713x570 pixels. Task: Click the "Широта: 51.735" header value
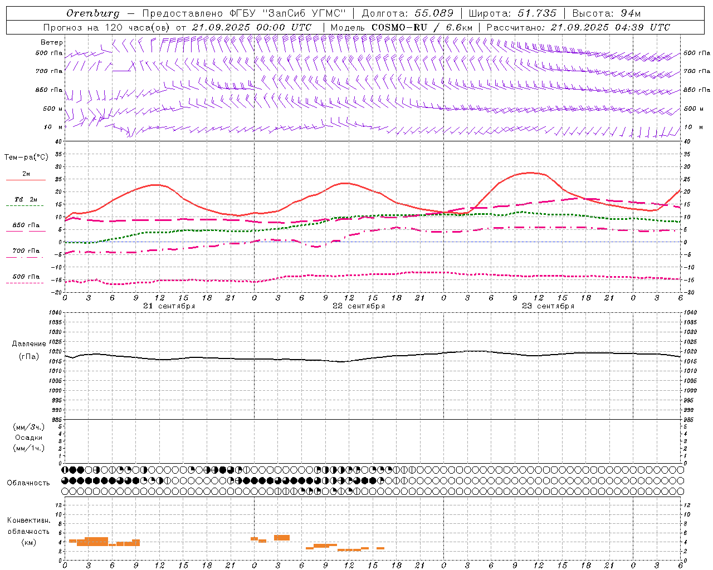click(512, 13)
